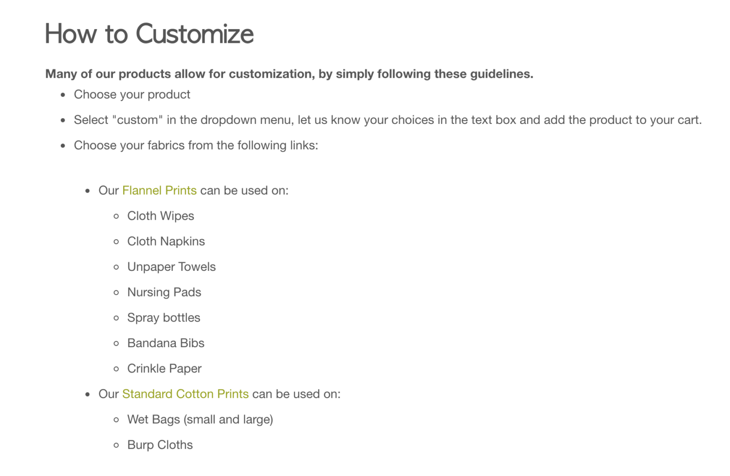This screenshot has width=730, height=476.
Task: Click the Cloth Wipes list item
Action: point(161,216)
